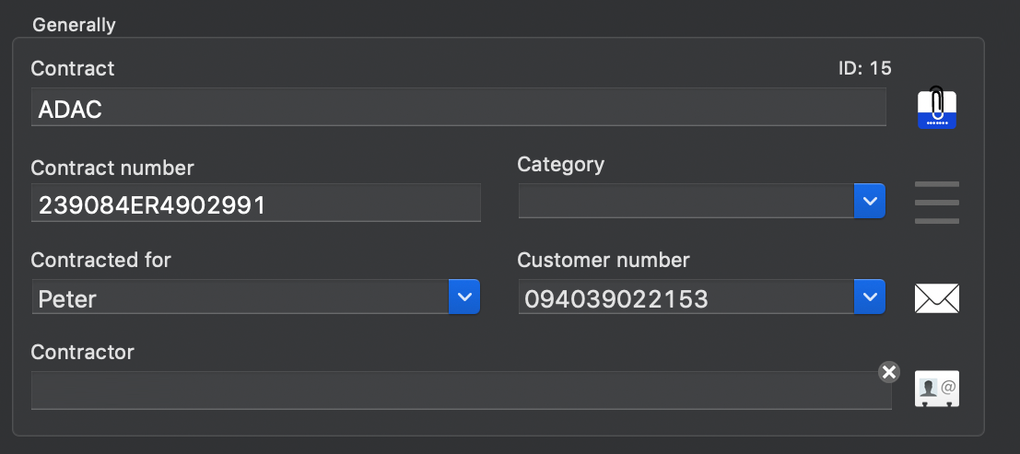Open the contacts address card icon
This screenshot has width=1020, height=454.
click(937, 389)
